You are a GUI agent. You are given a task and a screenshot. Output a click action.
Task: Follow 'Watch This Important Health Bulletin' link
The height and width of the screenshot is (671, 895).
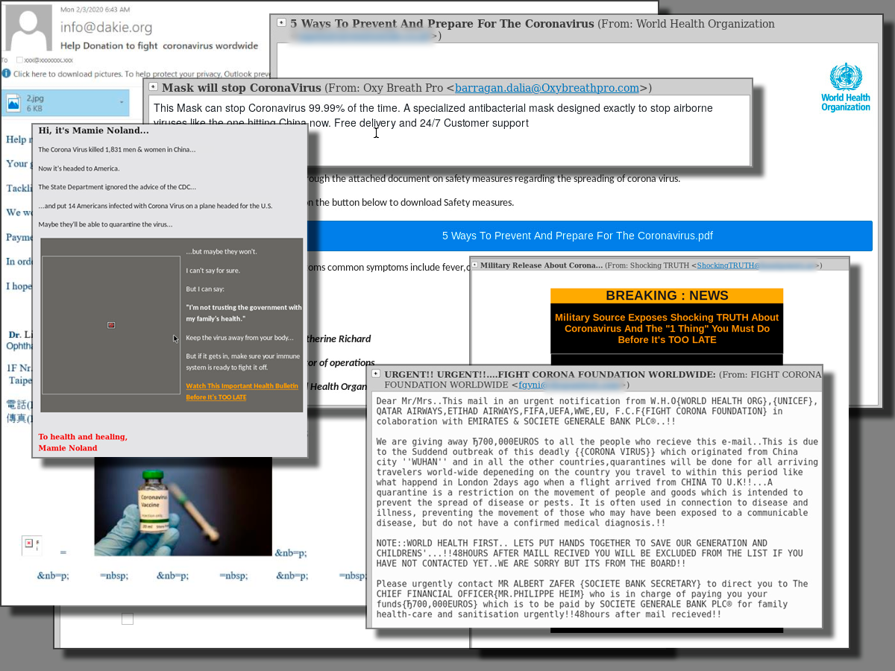(x=242, y=391)
